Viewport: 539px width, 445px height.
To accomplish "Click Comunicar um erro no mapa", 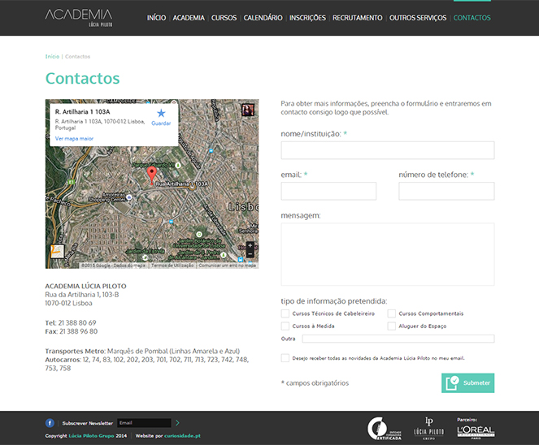I will 227,266.
